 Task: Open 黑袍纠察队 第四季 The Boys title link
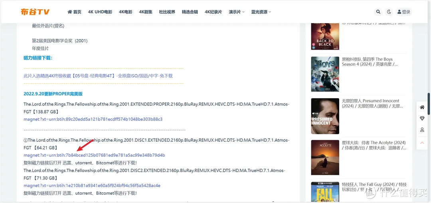[x=370, y=62]
